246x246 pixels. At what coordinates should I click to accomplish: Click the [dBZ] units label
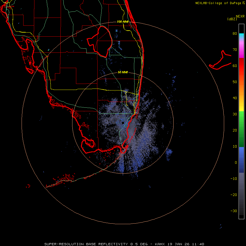(x=232, y=19)
